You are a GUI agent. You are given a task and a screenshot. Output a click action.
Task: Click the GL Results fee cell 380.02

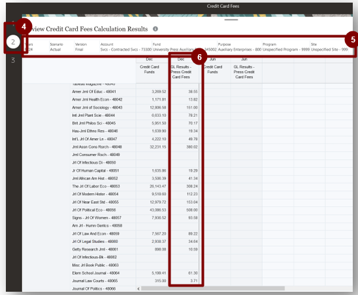184,147
